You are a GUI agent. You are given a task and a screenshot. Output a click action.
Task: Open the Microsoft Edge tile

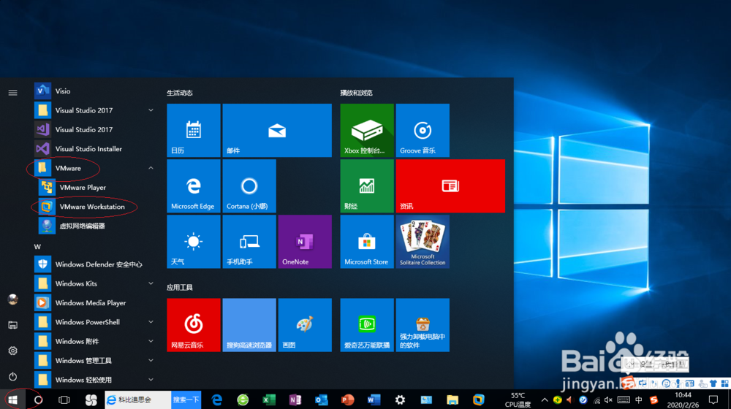tap(194, 186)
